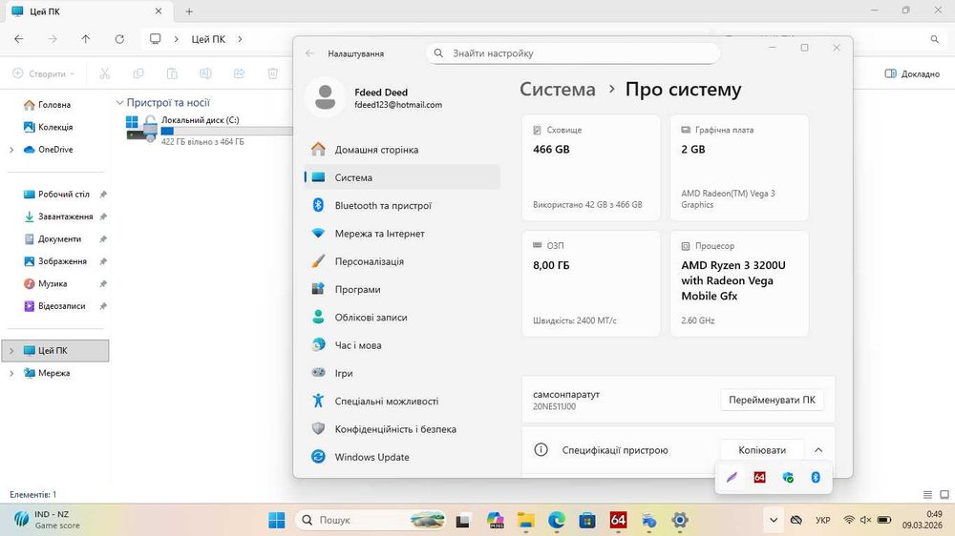
Task: Click Windows Security icon in tray overflow
Action: (788, 478)
